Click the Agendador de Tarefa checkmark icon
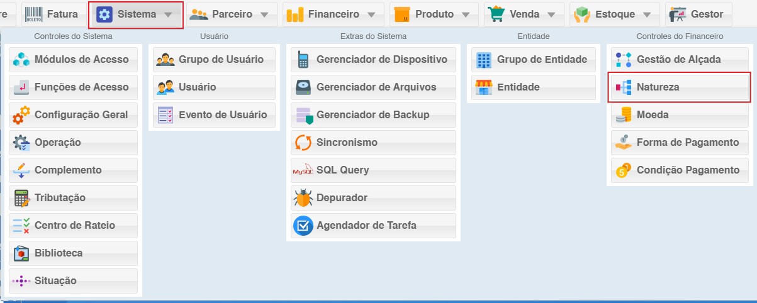Viewport: 757px width, 303px height. point(303,226)
